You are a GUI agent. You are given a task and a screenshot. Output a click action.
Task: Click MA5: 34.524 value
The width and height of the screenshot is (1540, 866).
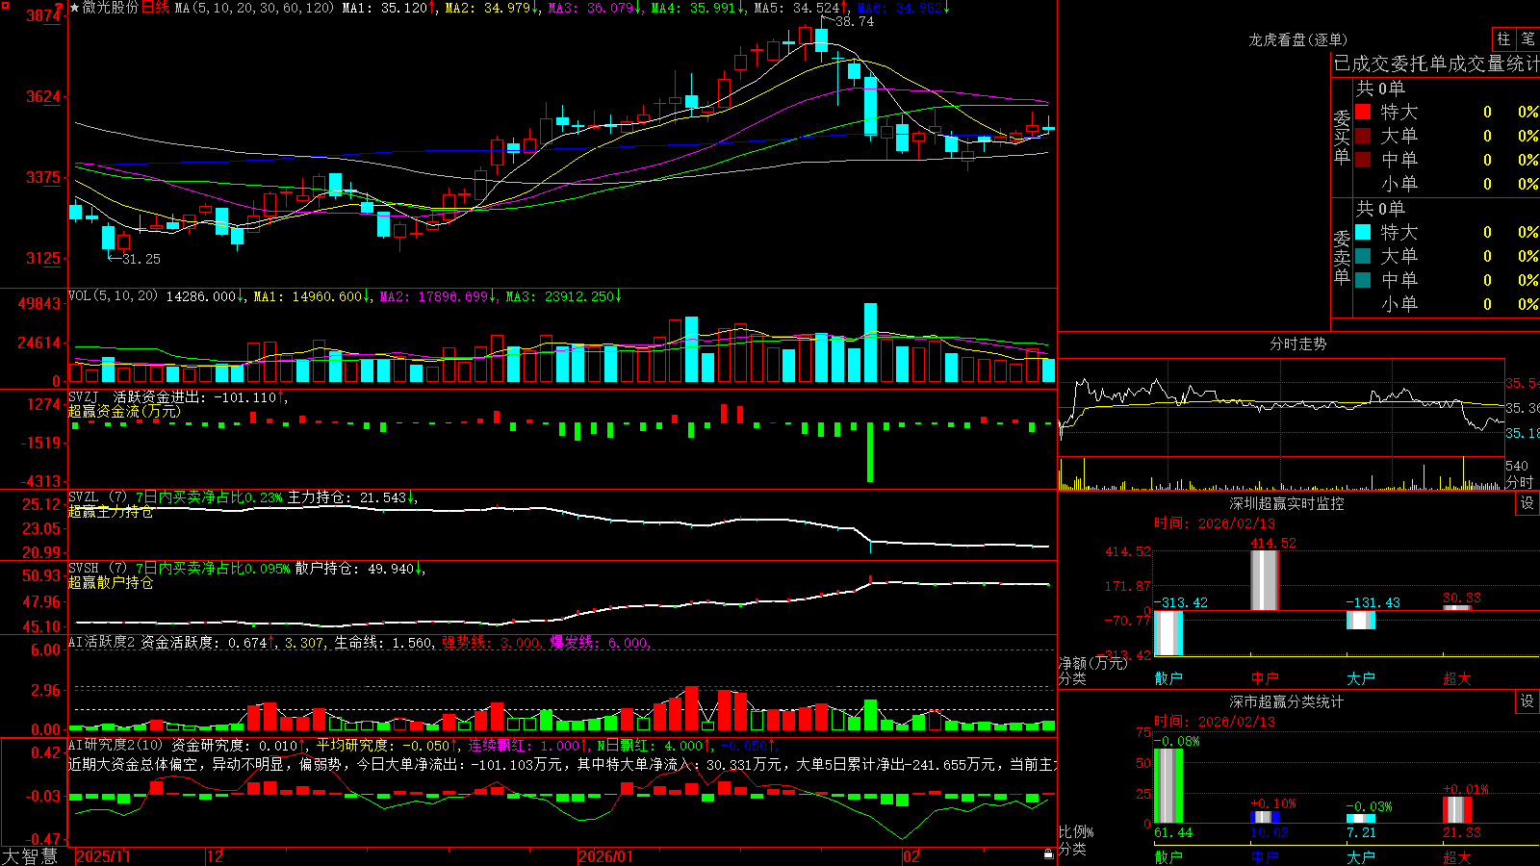point(797,8)
